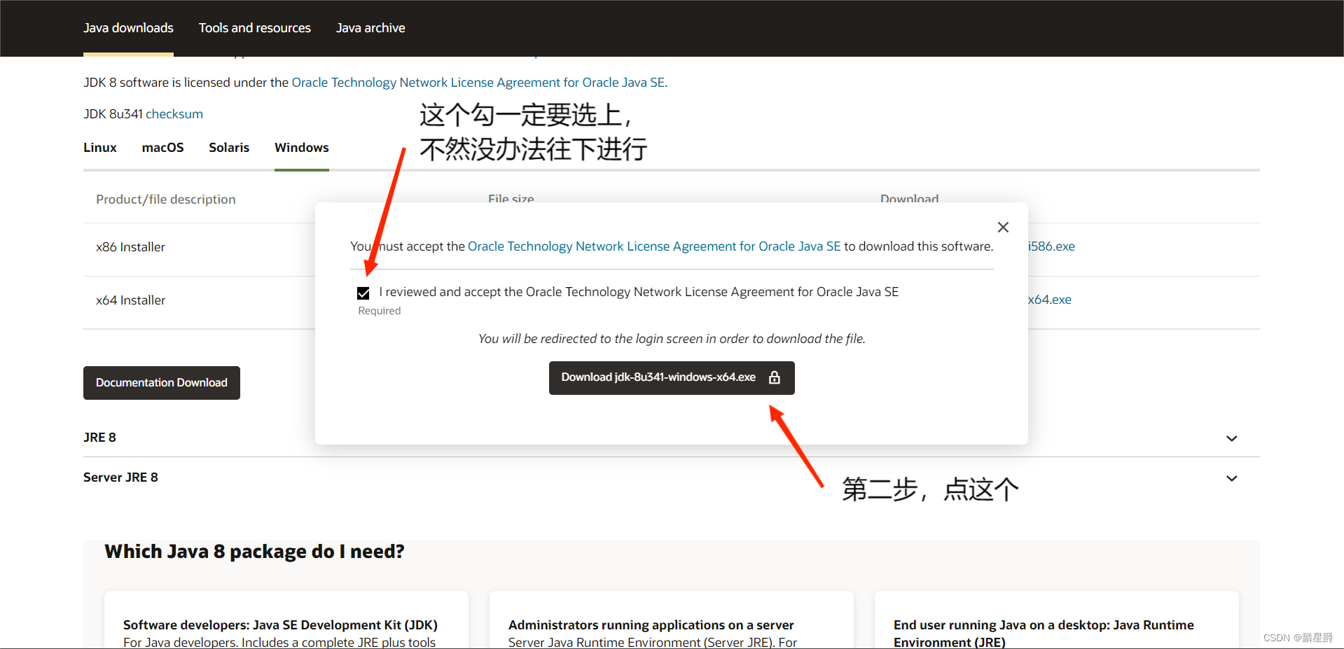Click Administrators running applications card title
The width and height of the screenshot is (1344, 649).
pos(651,625)
